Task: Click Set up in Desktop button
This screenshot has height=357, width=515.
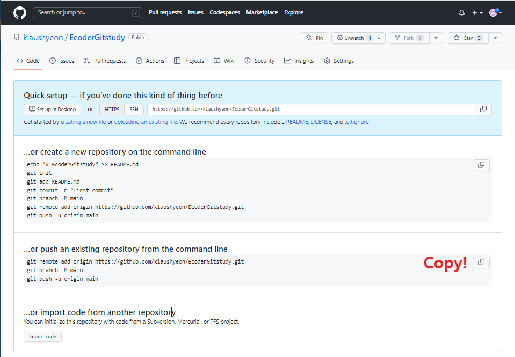Action: click(52, 110)
